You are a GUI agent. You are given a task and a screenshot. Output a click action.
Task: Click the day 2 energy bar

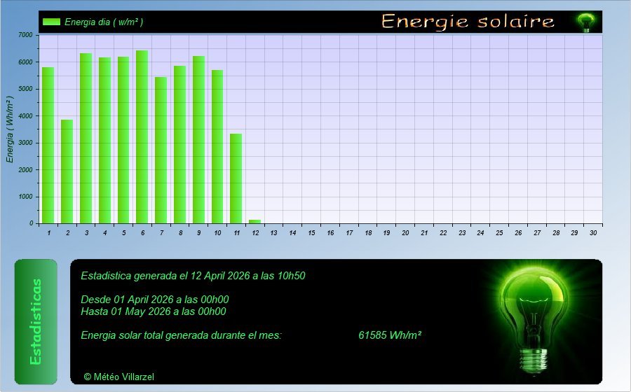67,171
